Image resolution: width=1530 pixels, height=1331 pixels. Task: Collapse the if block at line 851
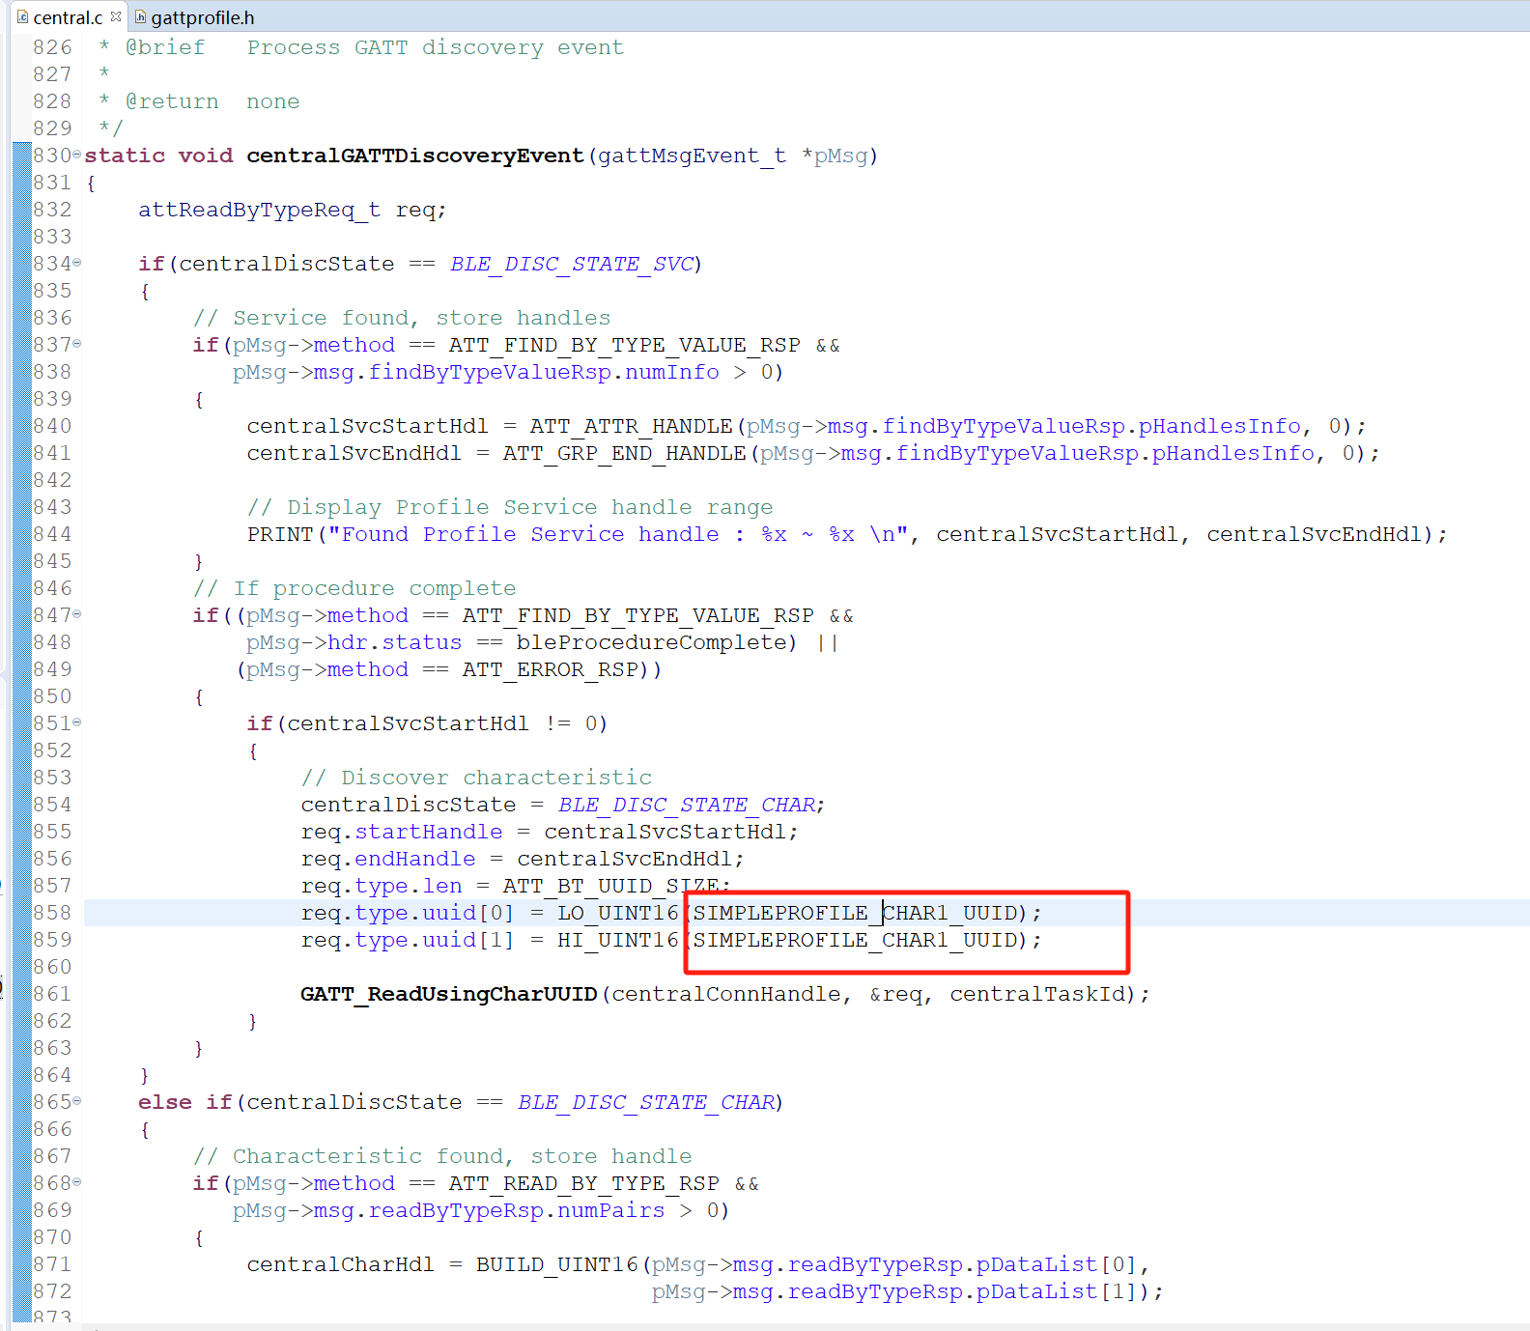pos(77,722)
